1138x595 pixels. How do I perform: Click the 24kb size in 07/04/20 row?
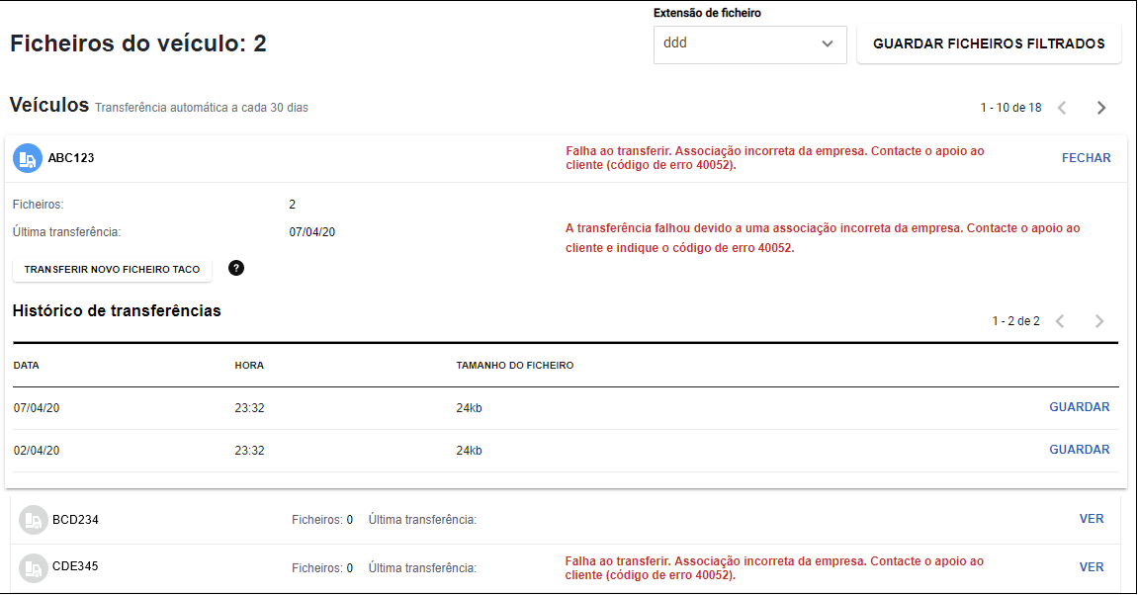click(x=469, y=408)
